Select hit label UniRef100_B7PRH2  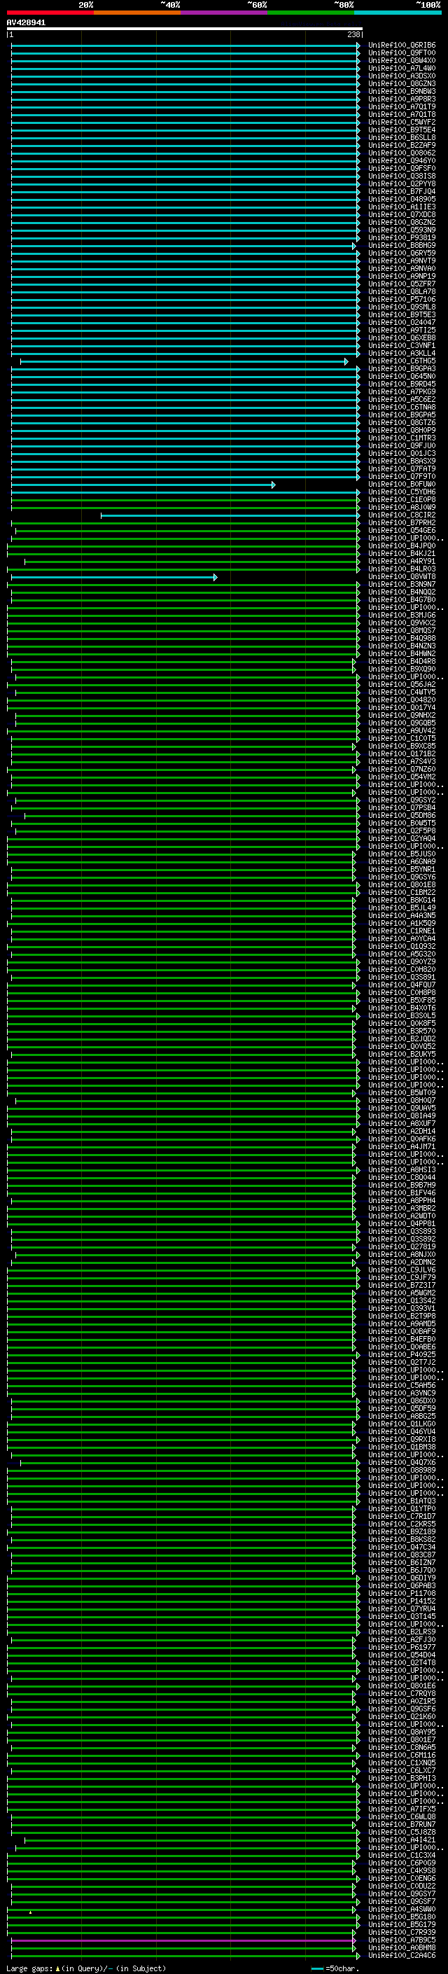401,522
